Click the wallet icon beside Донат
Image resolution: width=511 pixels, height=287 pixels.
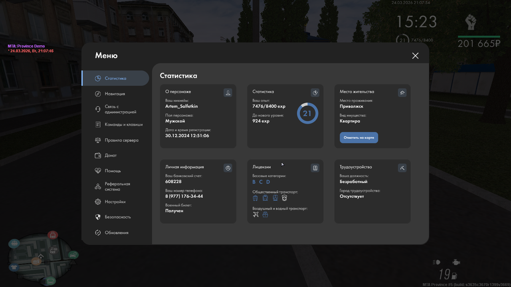[98, 155]
